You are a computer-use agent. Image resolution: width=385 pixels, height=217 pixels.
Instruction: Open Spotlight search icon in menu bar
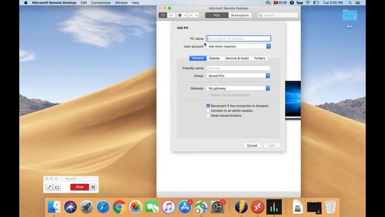tap(350, 2)
